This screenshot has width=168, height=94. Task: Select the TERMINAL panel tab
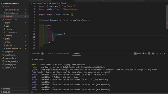click(x=76, y=54)
